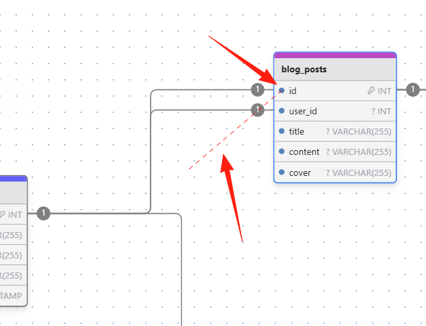This screenshot has width=426, height=326.
Task: Click VARCHAR(255) type of content field
Action: pos(362,152)
